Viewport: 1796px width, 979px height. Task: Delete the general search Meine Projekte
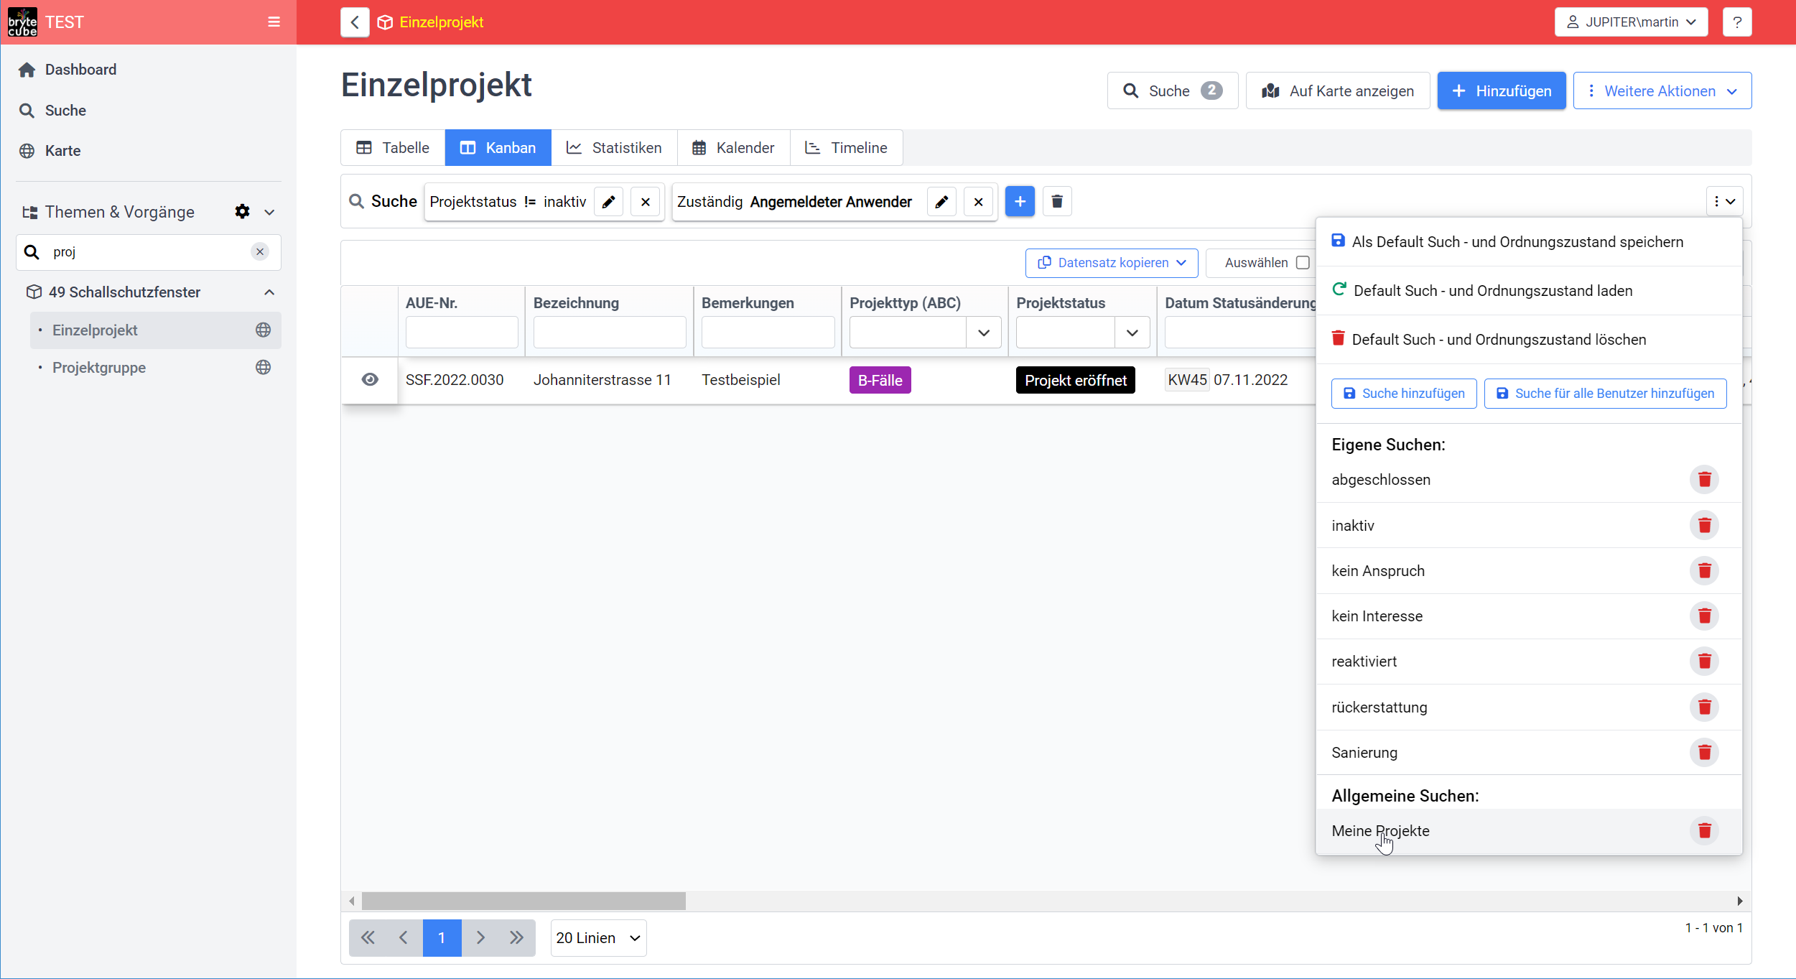click(x=1704, y=830)
